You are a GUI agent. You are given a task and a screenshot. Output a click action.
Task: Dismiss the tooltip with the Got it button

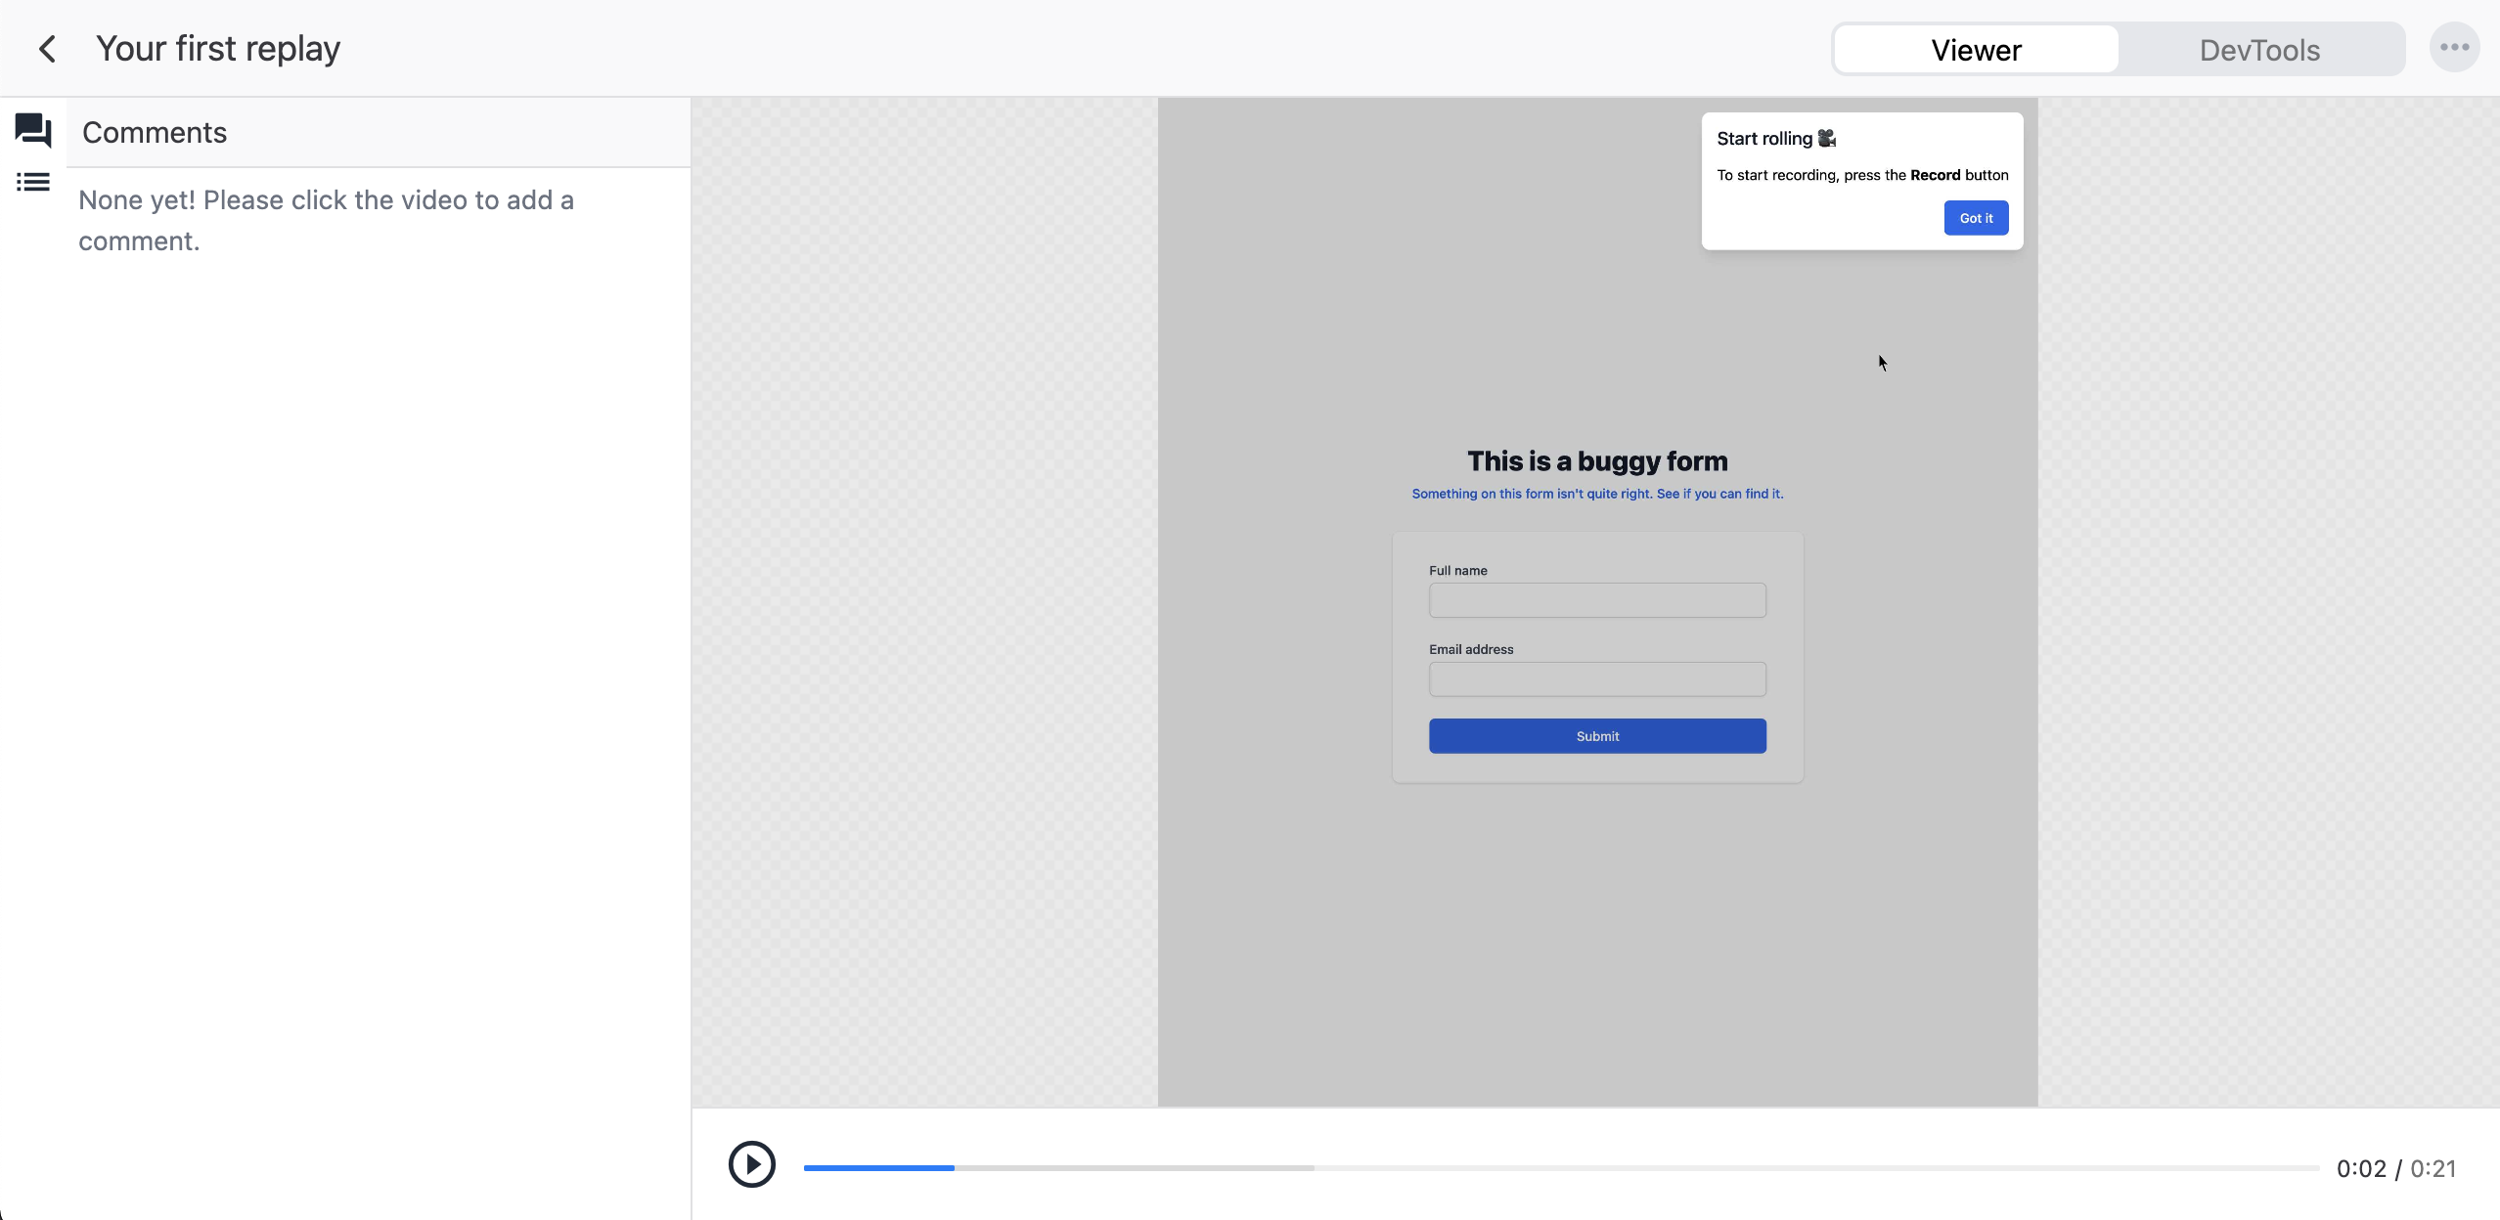tap(1975, 217)
